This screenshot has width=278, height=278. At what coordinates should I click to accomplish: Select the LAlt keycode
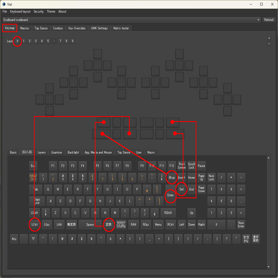click(59, 225)
